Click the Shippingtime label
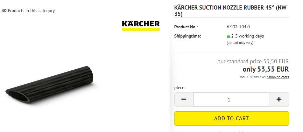The image size is (303, 132). pyautogui.click(x=188, y=36)
